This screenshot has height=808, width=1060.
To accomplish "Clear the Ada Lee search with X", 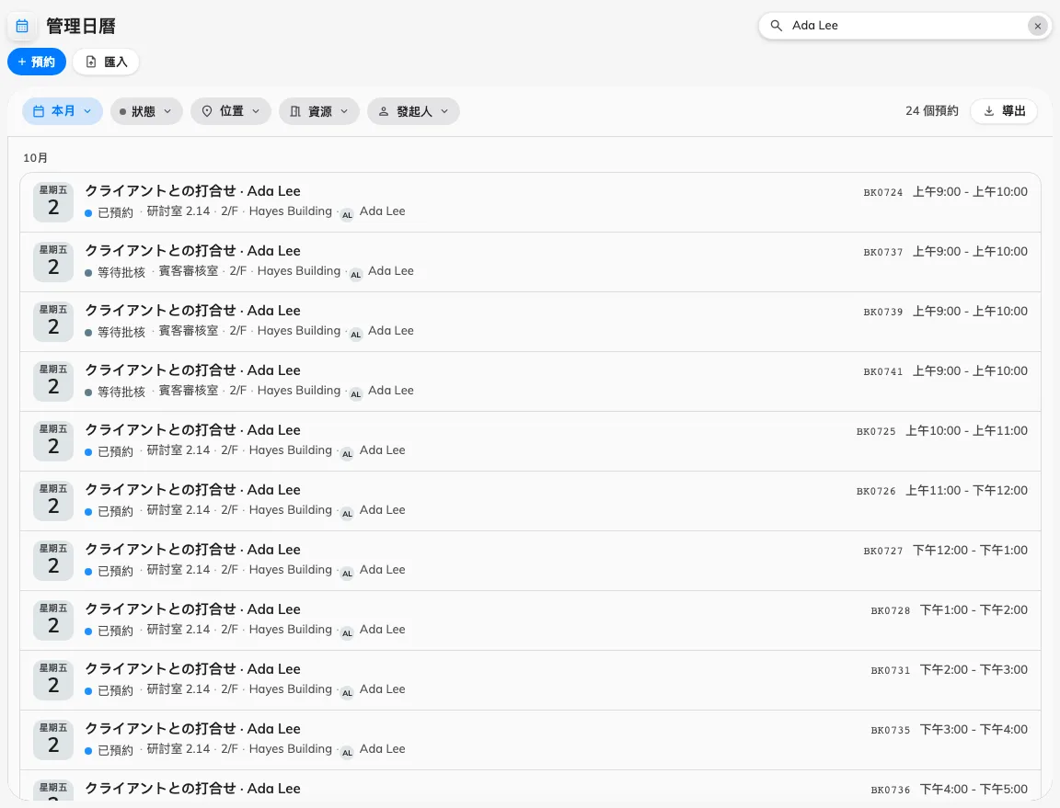I will [x=1037, y=26].
